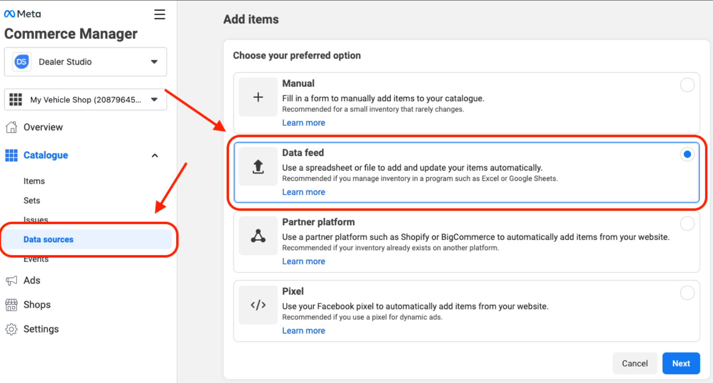Click the Overview house icon
713x383 pixels.
tap(12, 127)
